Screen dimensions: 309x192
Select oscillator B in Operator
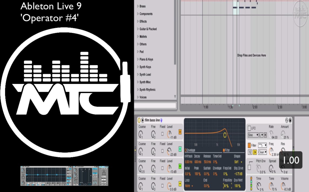pyautogui.click(x=180, y=167)
